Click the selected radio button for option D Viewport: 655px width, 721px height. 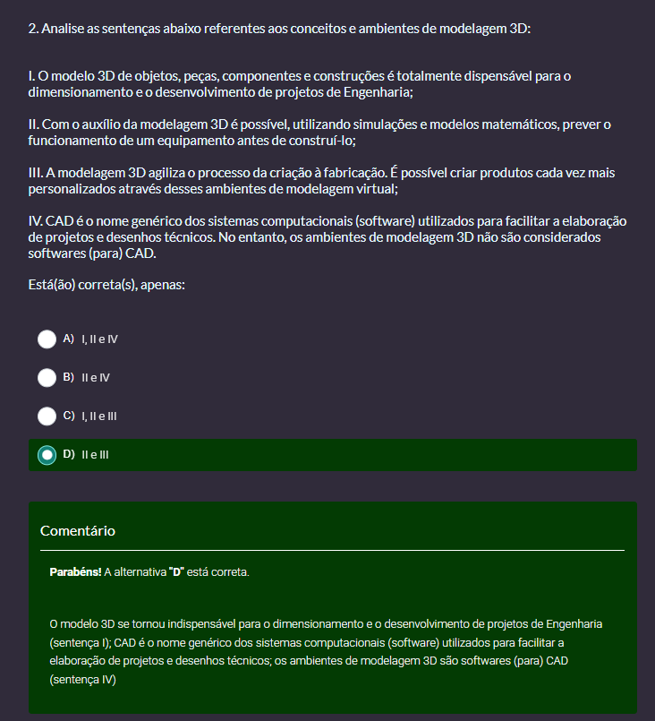point(47,455)
